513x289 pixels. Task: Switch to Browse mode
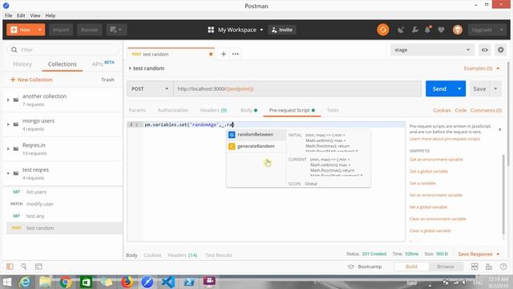pyautogui.click(x=446, y=267)
